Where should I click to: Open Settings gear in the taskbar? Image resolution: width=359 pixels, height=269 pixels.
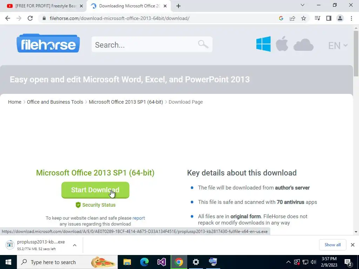coord(196,262)
